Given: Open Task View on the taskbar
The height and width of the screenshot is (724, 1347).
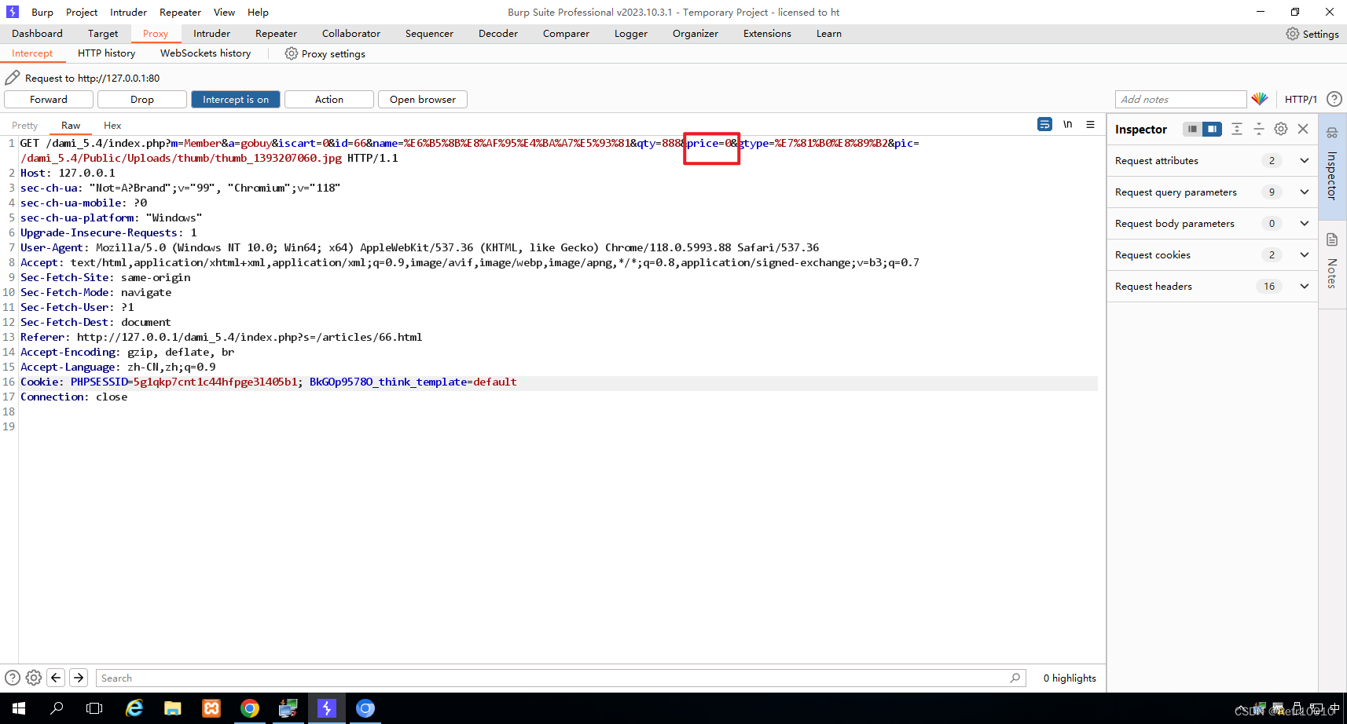Looking at the screenshot, I should [94, 708].
